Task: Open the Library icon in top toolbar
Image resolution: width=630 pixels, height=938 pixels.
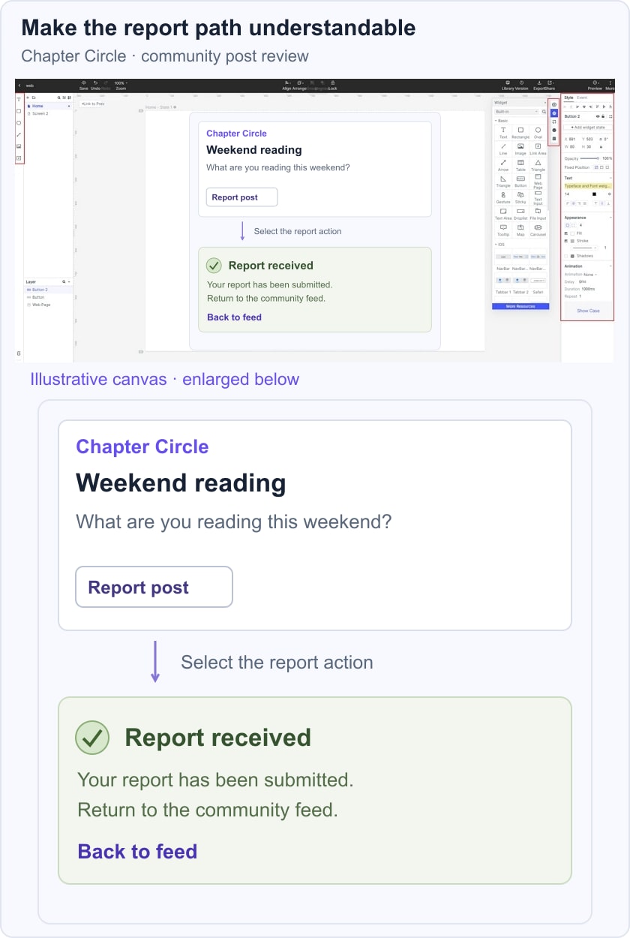Action: [507, 83]
